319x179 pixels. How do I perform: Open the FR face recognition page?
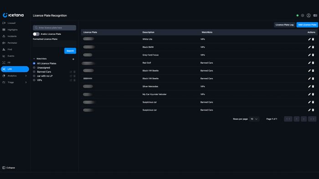click(x=15, y=63)
